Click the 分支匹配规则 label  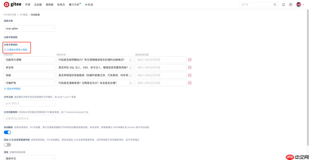coord(11,112)
